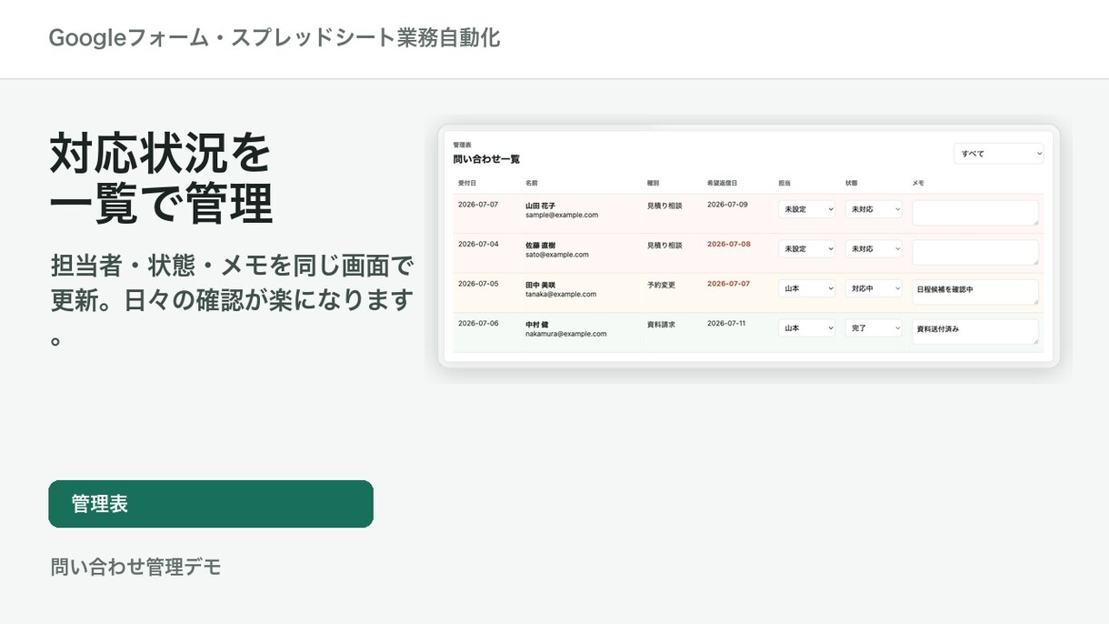
Task: Click the 状態 column header
Action: pos(852,183)
